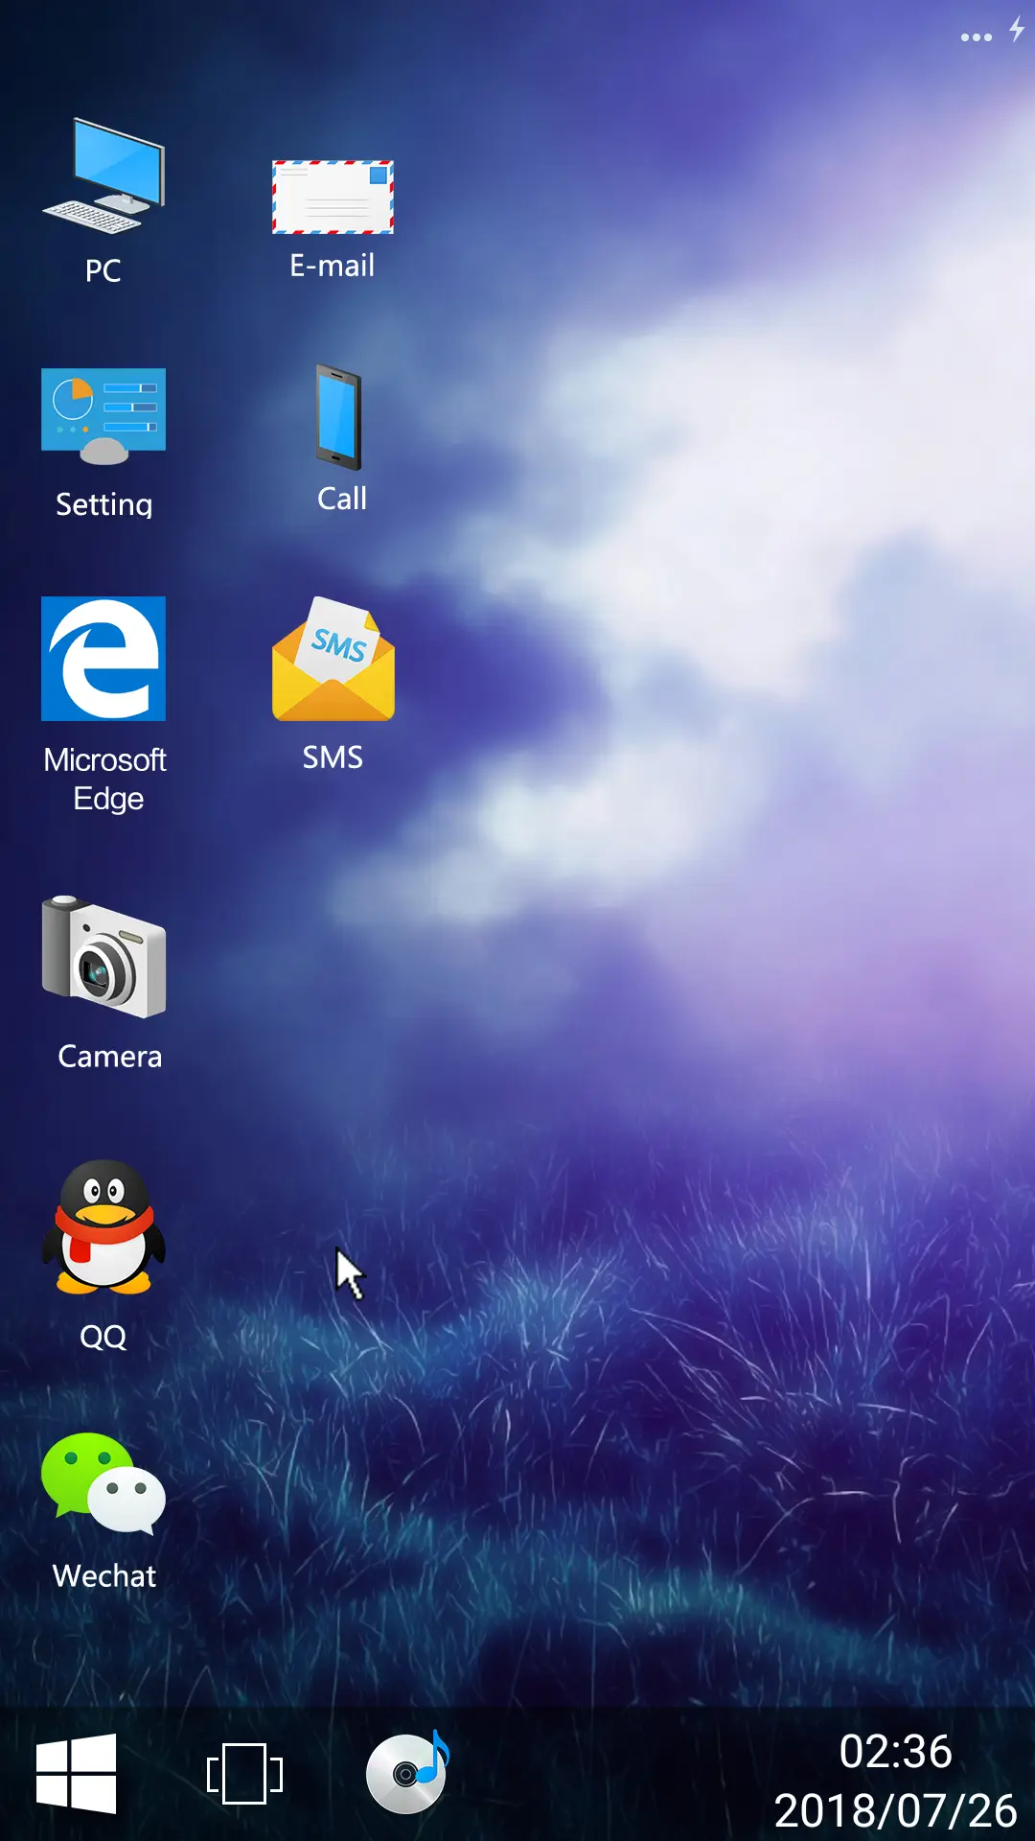Screen dimensions: 1035x1841
Task: Tap the charging bolt status icon
Action: click(1017, 29)
